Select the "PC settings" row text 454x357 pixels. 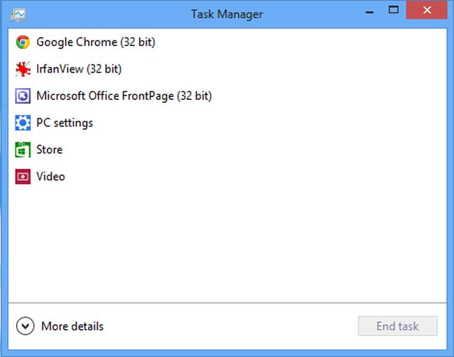65,123
